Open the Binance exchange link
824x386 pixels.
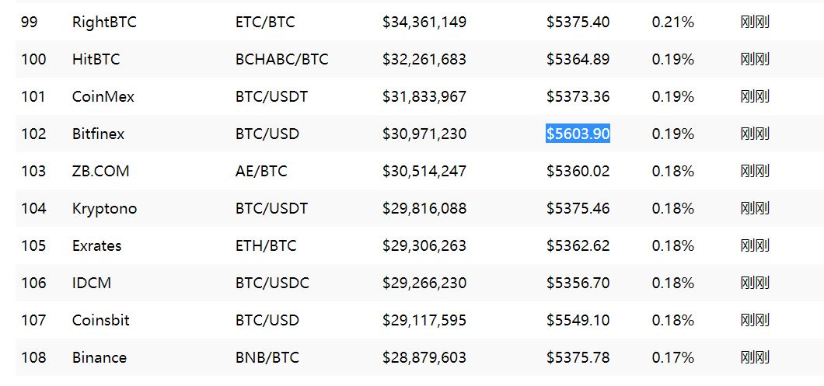100,357
